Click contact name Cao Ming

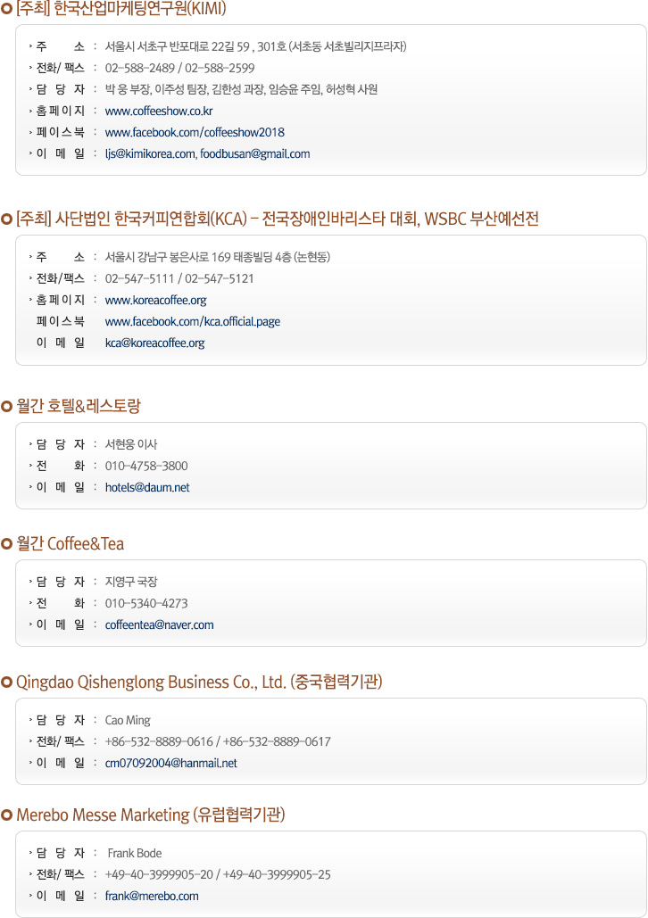click(x=128, y=720)
